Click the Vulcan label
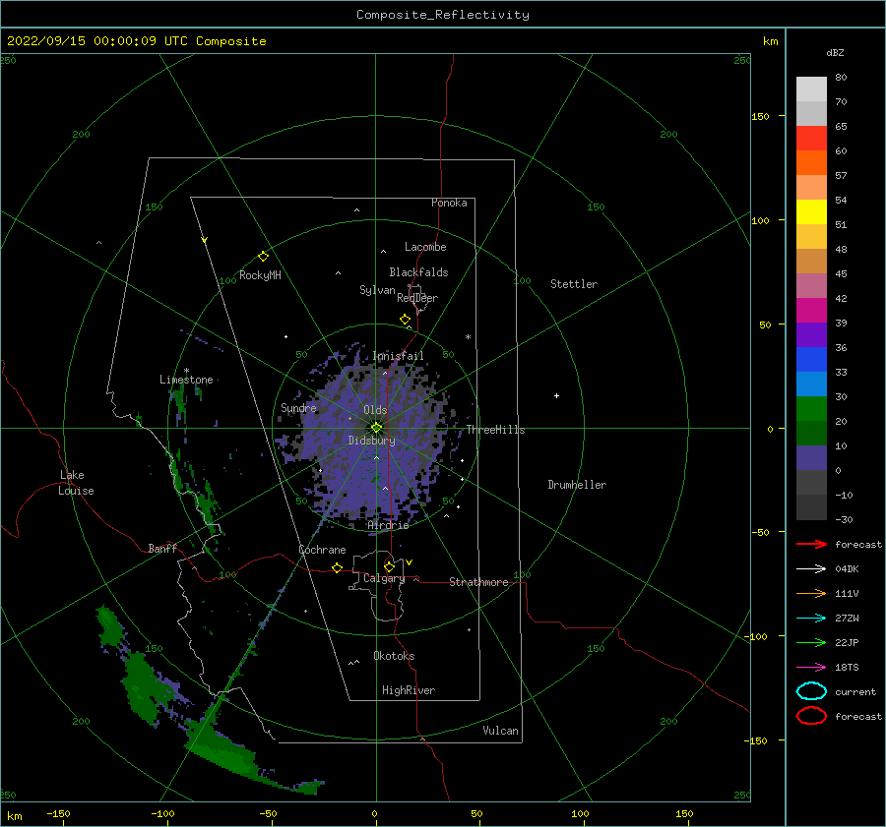 click(501, 731)
